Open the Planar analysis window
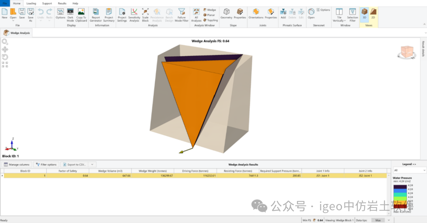Screen dimensions: 427x223 209,15
